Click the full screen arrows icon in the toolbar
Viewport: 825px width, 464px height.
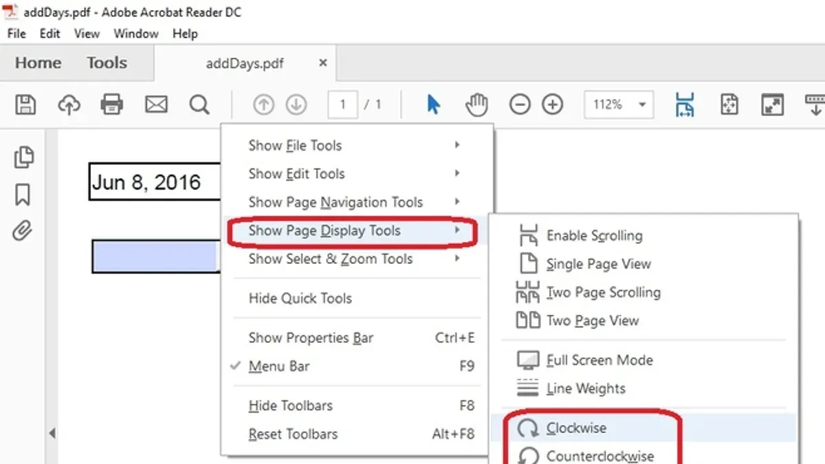(x=773, y=104)
